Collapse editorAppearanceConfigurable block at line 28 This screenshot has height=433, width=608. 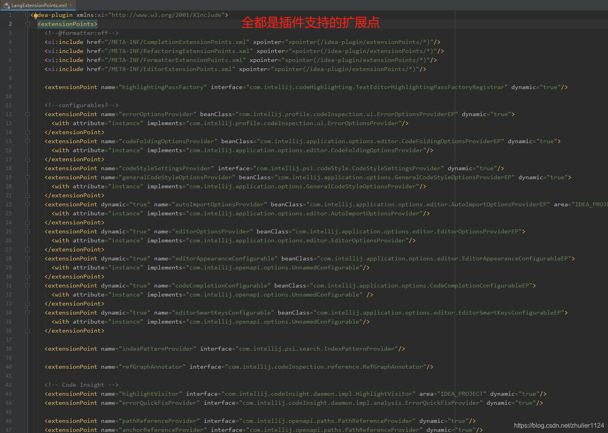(x=28, y=258)
